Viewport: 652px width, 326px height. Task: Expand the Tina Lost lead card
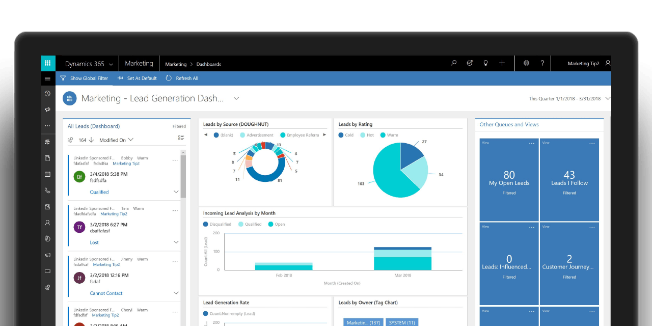tap(176, 242)
